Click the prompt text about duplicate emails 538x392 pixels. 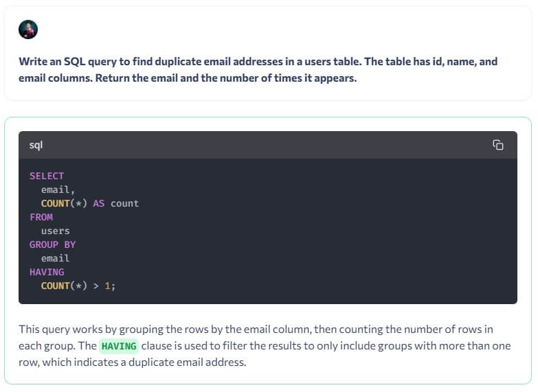258,69
